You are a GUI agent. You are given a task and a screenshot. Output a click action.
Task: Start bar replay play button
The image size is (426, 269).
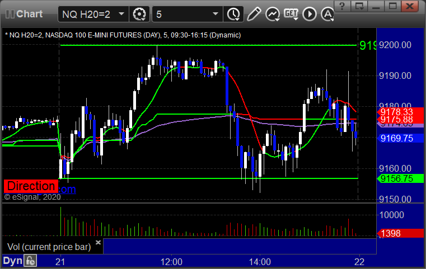click(x=309, y=14)
